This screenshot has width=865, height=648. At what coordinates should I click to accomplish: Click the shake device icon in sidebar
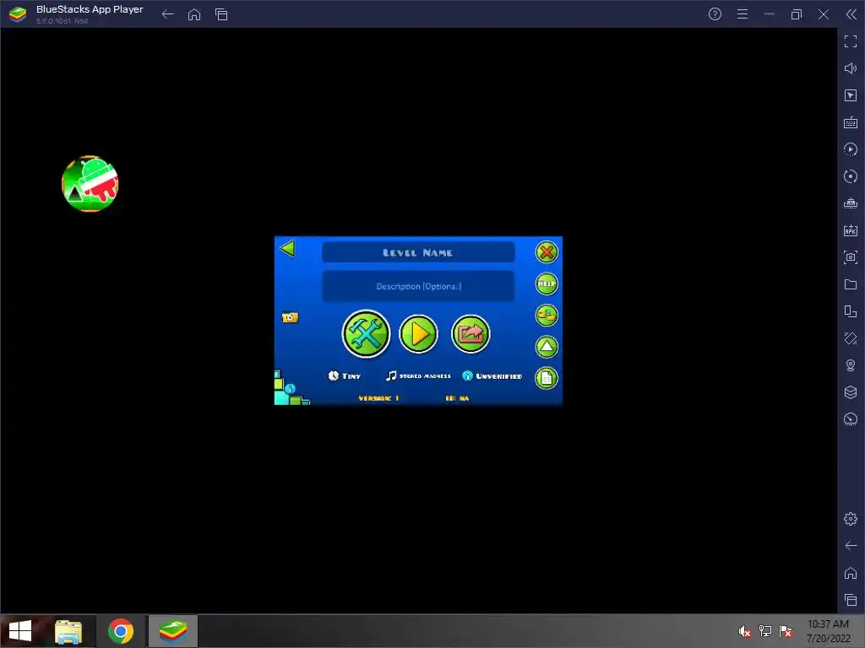pos(851,338)
